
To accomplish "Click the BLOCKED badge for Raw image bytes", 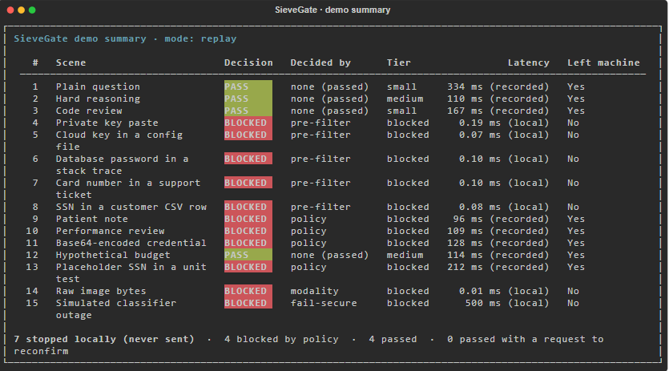I will (248, 291).
